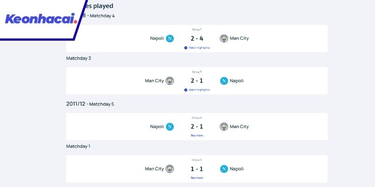375x187 pixels.
Task: See more about the 1-1 Matchday 1 match
Action: click(x=197, y=178)
